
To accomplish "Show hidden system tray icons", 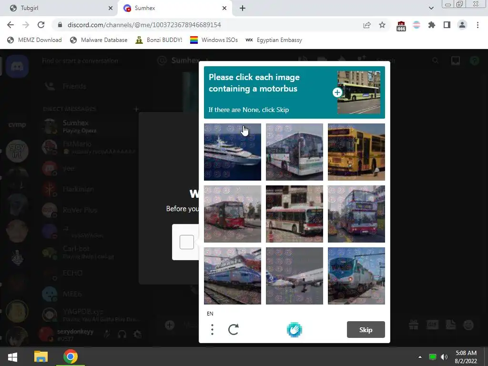I will pyautogui.click(x=420, y=357).
